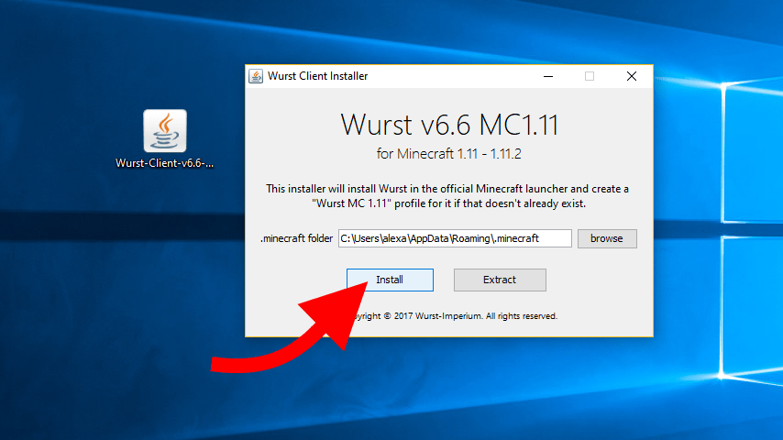Close the Wurst Client Installer window

point(632,76)
